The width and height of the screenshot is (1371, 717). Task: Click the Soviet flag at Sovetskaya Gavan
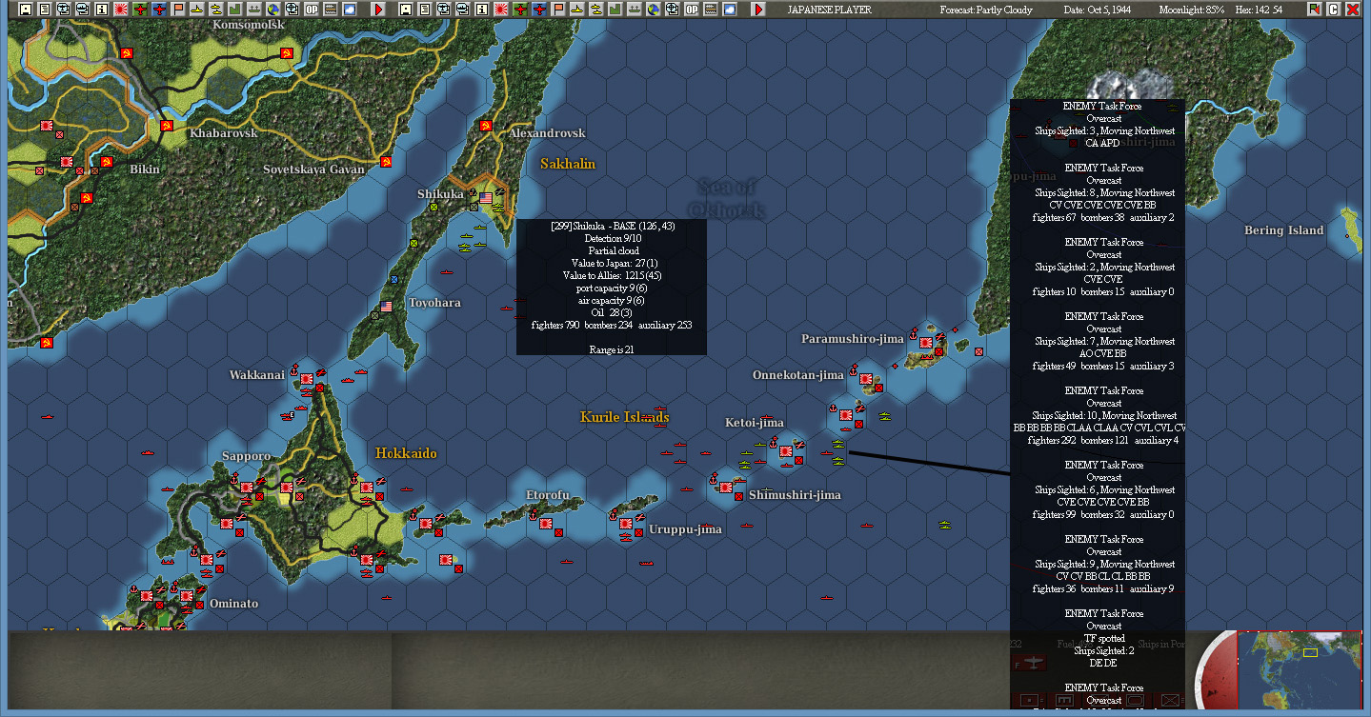click(387, 162)
